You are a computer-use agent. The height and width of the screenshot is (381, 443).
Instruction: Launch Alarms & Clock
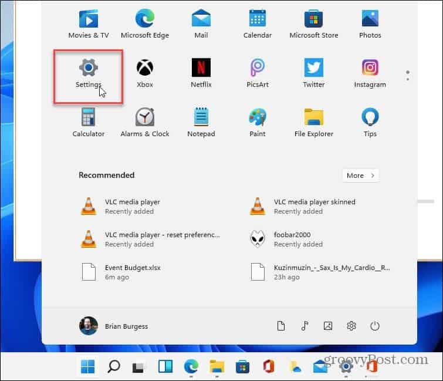click(x=145, y=122)
